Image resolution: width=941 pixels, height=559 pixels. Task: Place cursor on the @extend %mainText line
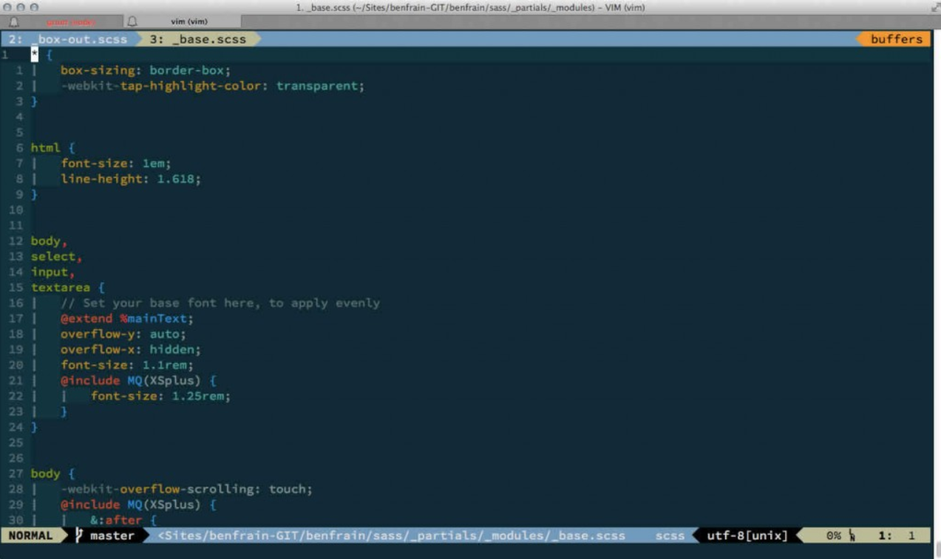(126, 318)
